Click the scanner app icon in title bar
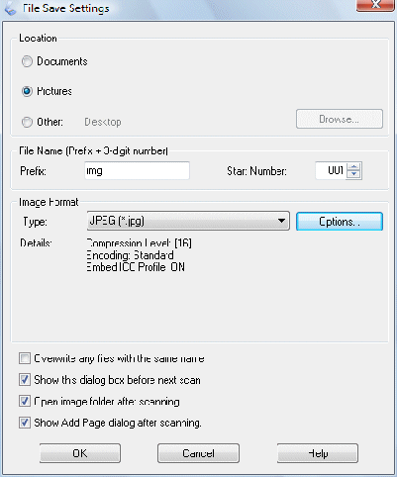This screenshot has width=397, height=477. click(x=11, y=8)
